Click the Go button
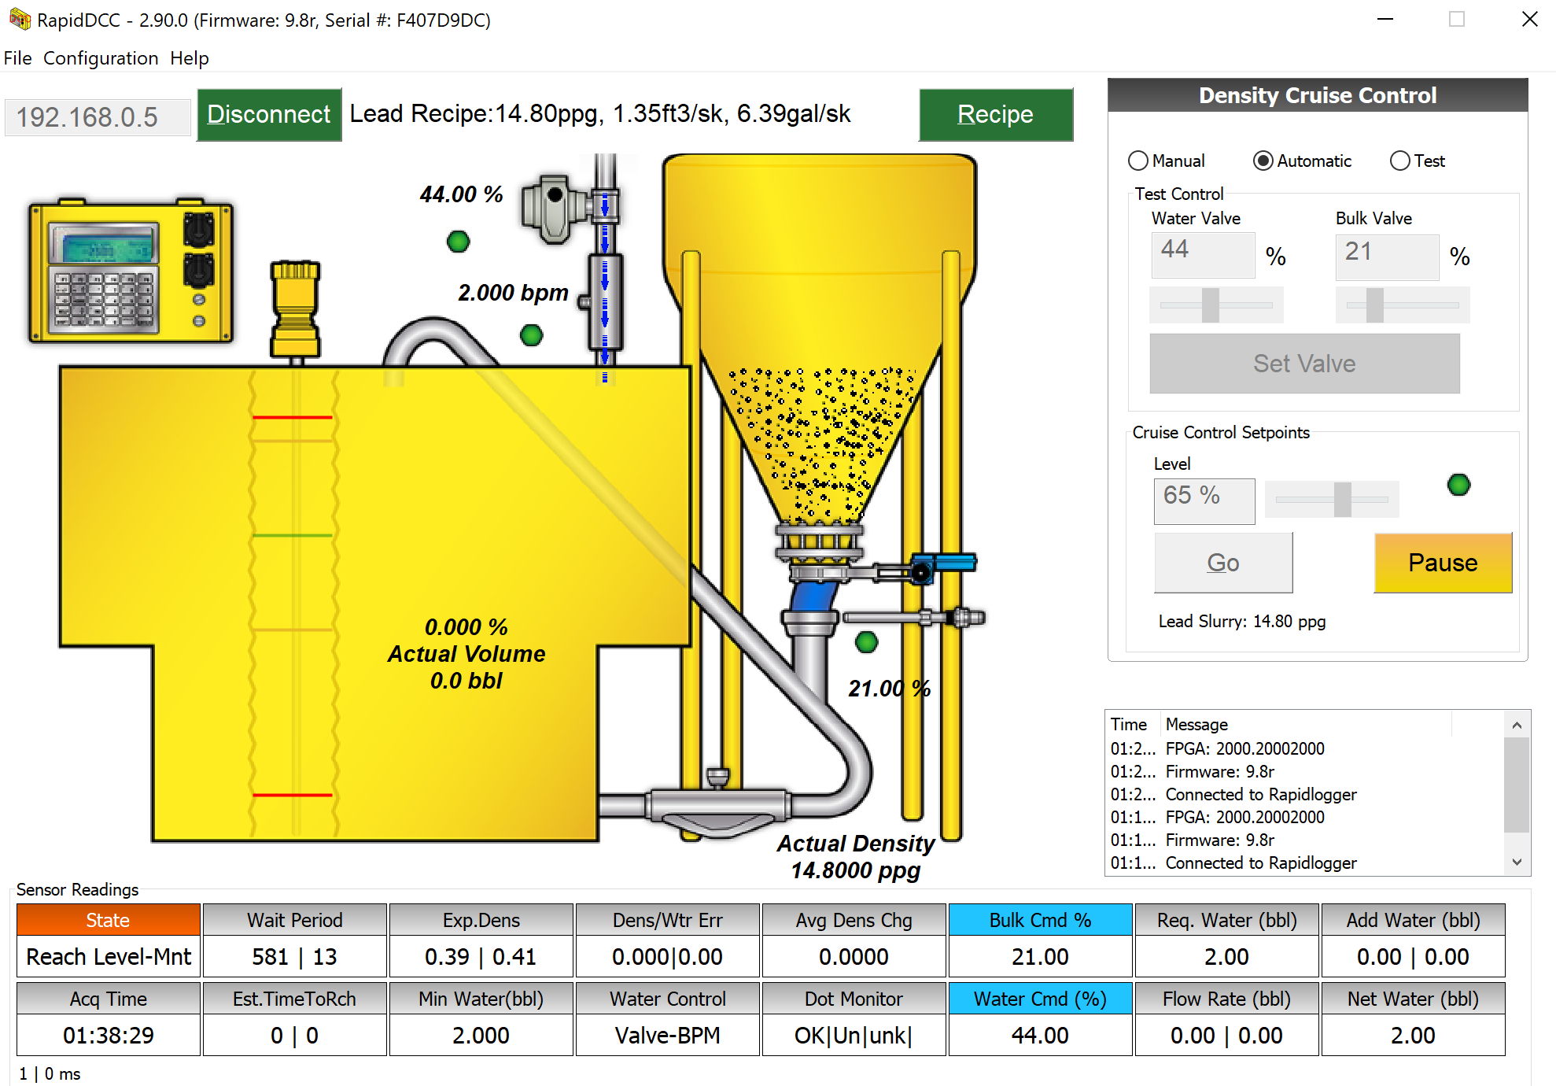This screenshot has width=1556, height=1086. [x=1223, y=563]
